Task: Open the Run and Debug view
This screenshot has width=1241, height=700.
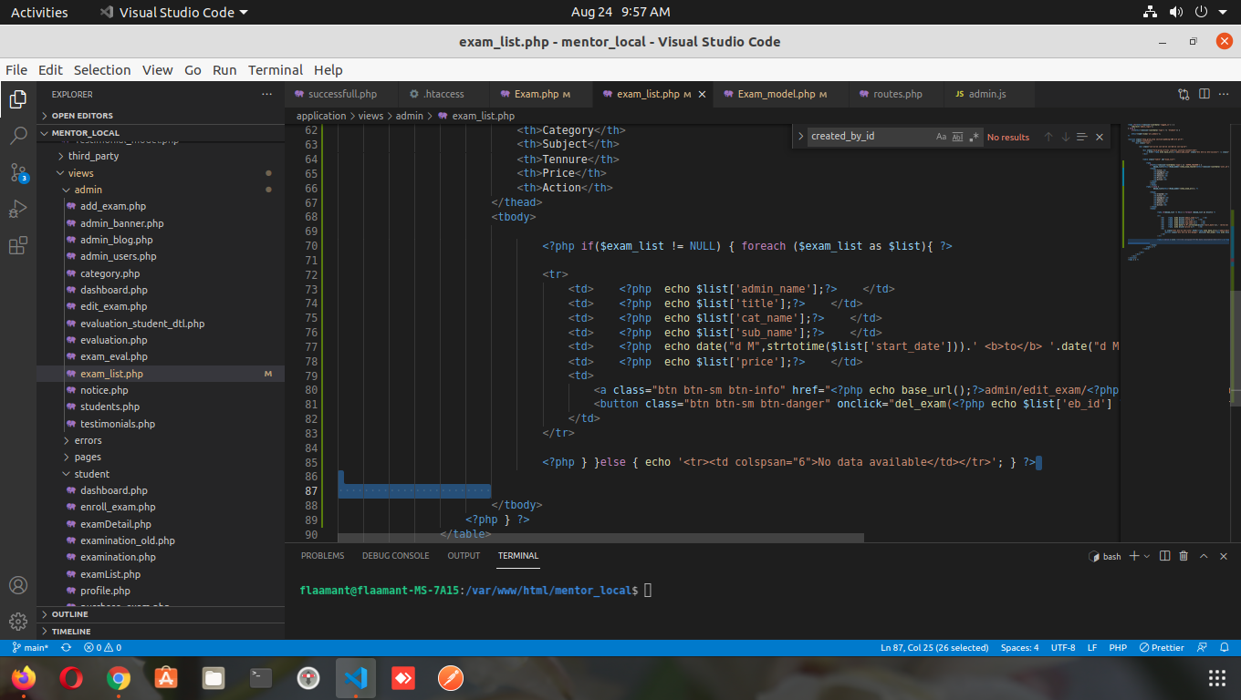Action: coord(18,210)
